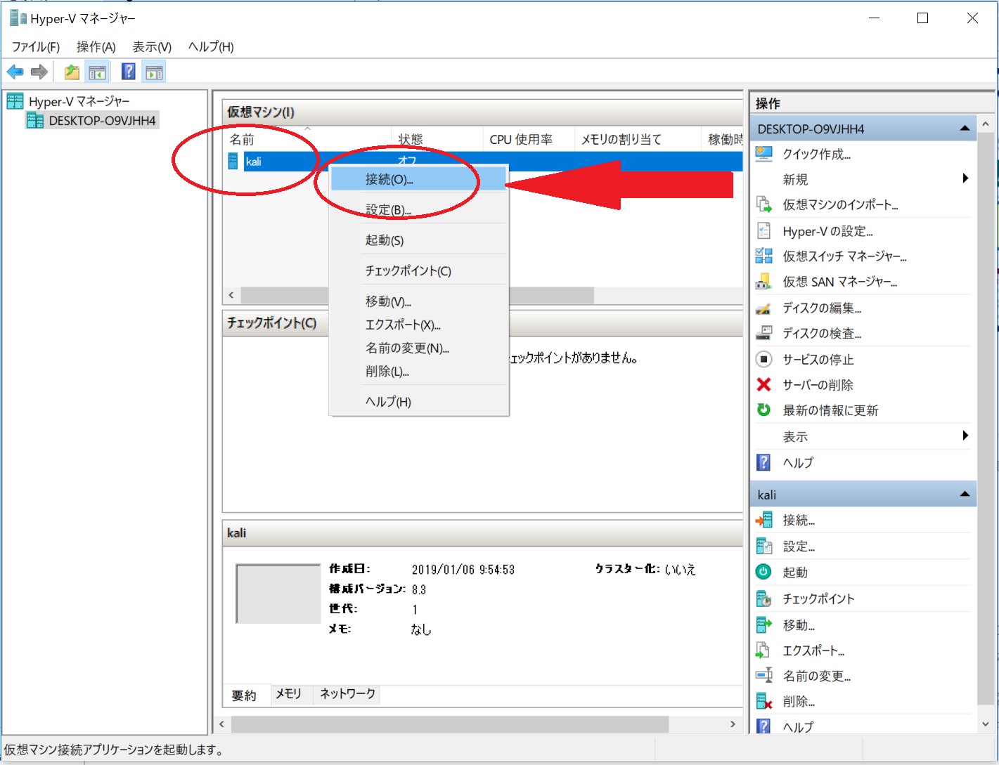Expand the 新規 submenu arrow
The width and height of the screenshot is (999, 765).
click(965, 178)
